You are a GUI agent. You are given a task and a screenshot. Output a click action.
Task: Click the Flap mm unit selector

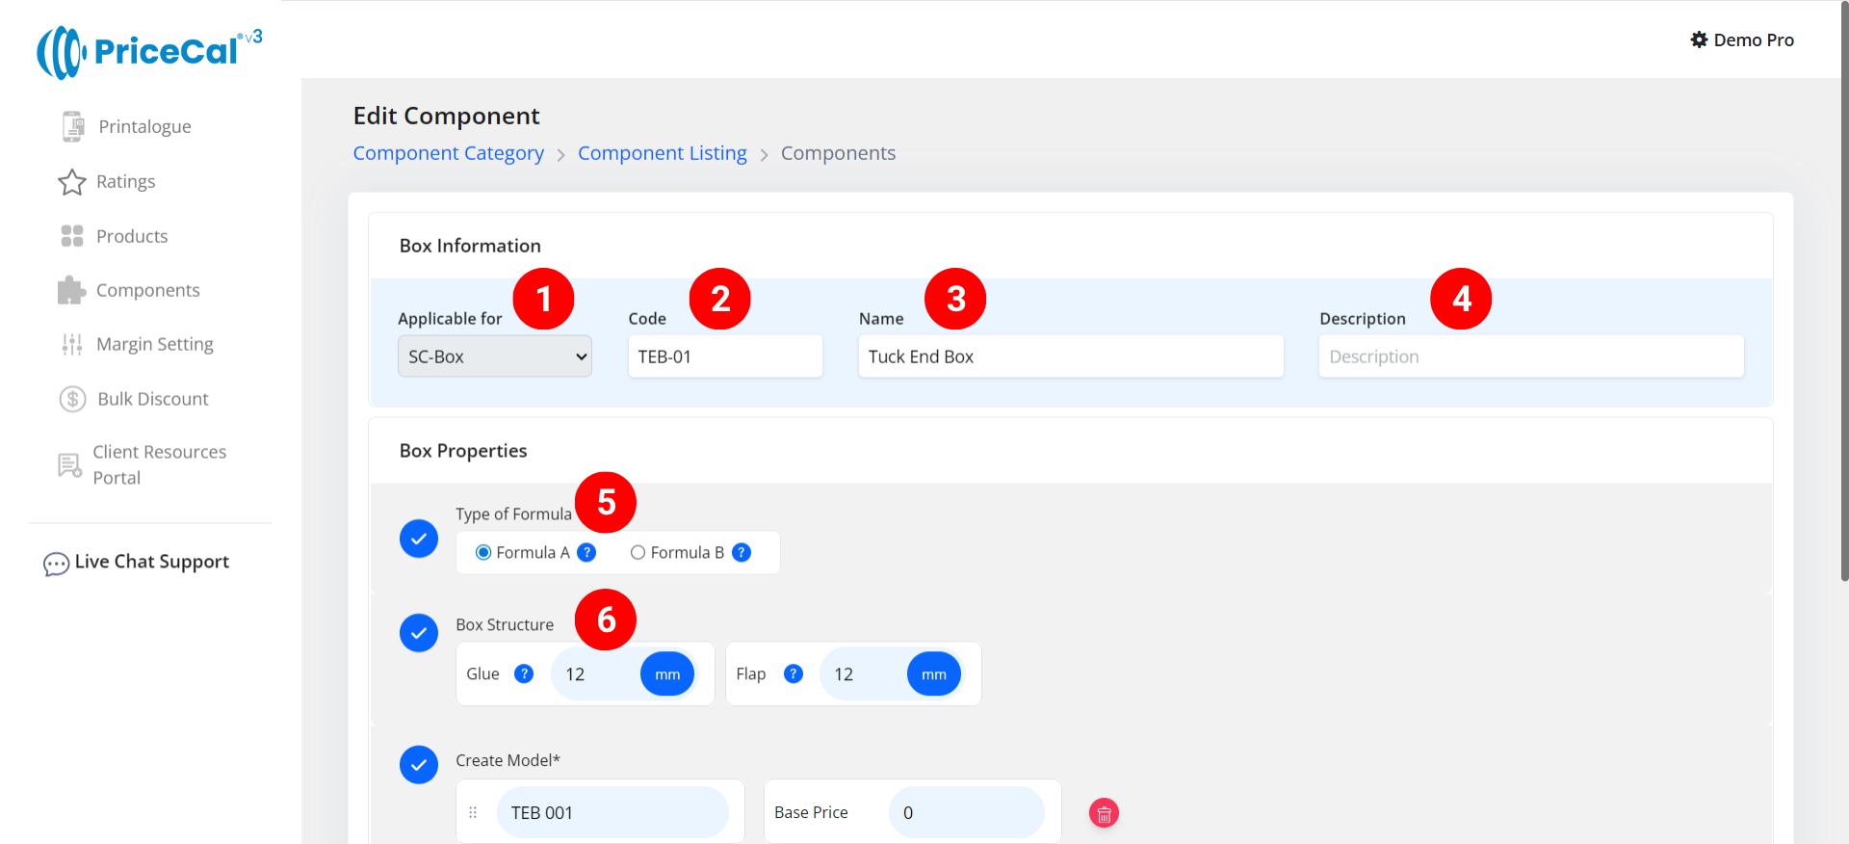[933, 674]
